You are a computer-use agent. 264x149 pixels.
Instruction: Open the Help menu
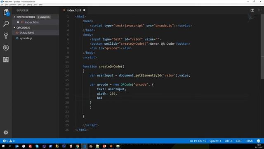[41, 5]
